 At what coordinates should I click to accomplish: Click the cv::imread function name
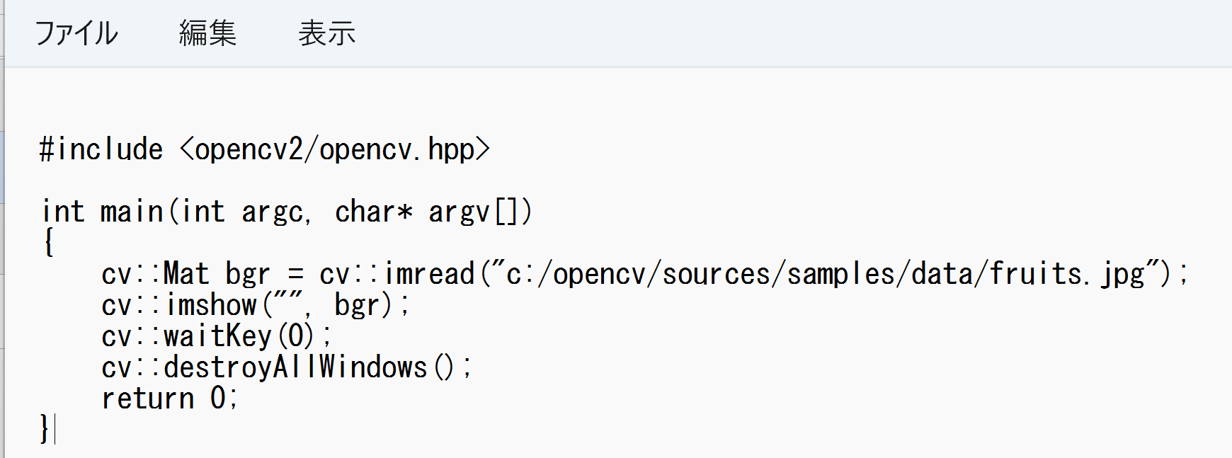[x=397, y=274]
